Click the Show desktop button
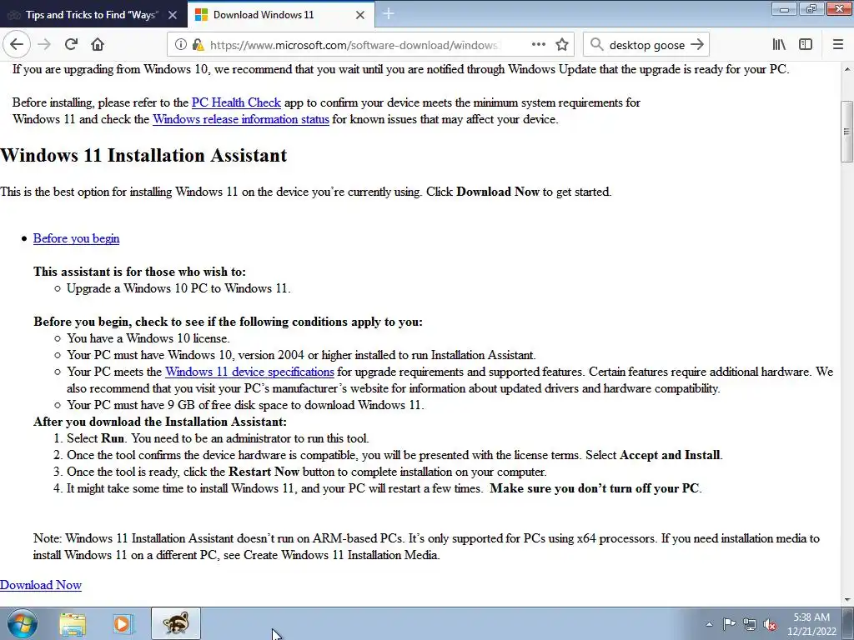This screenshot has width=854, height=640. pos(848,623)
